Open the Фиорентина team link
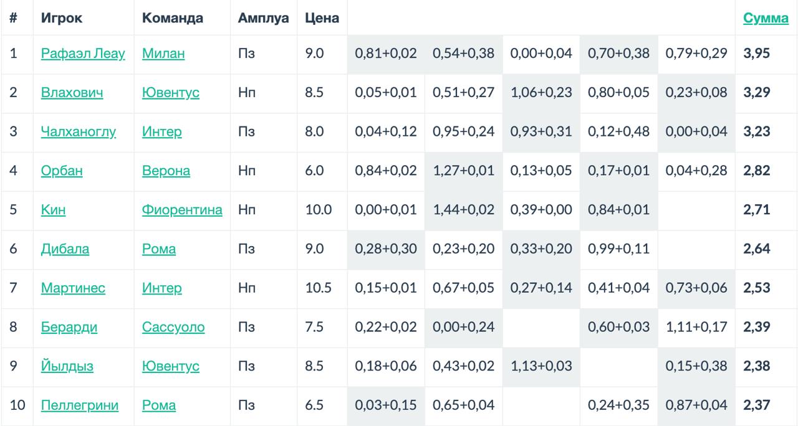The image size is (798, 426). pyautogui.click(x=182, y=210)
